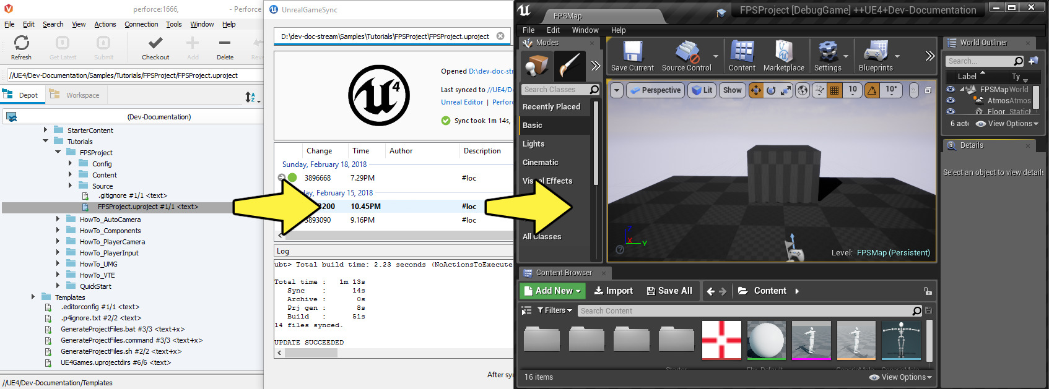Switch to the Depot tab in Perforce

(x=21, y=95)
